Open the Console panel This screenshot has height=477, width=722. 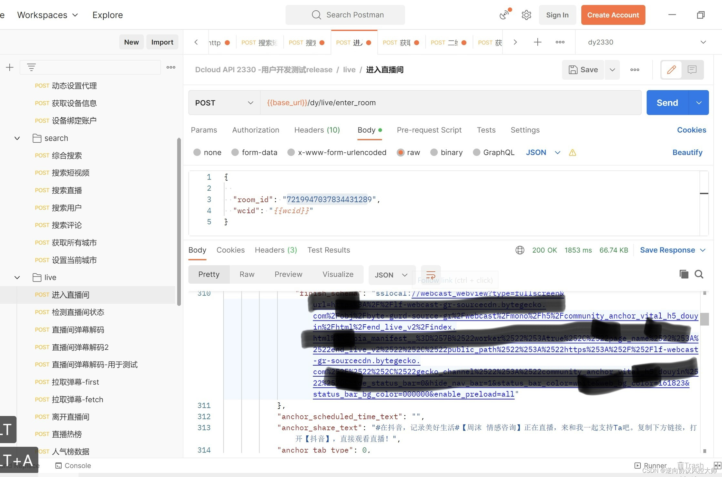[73, 466]
